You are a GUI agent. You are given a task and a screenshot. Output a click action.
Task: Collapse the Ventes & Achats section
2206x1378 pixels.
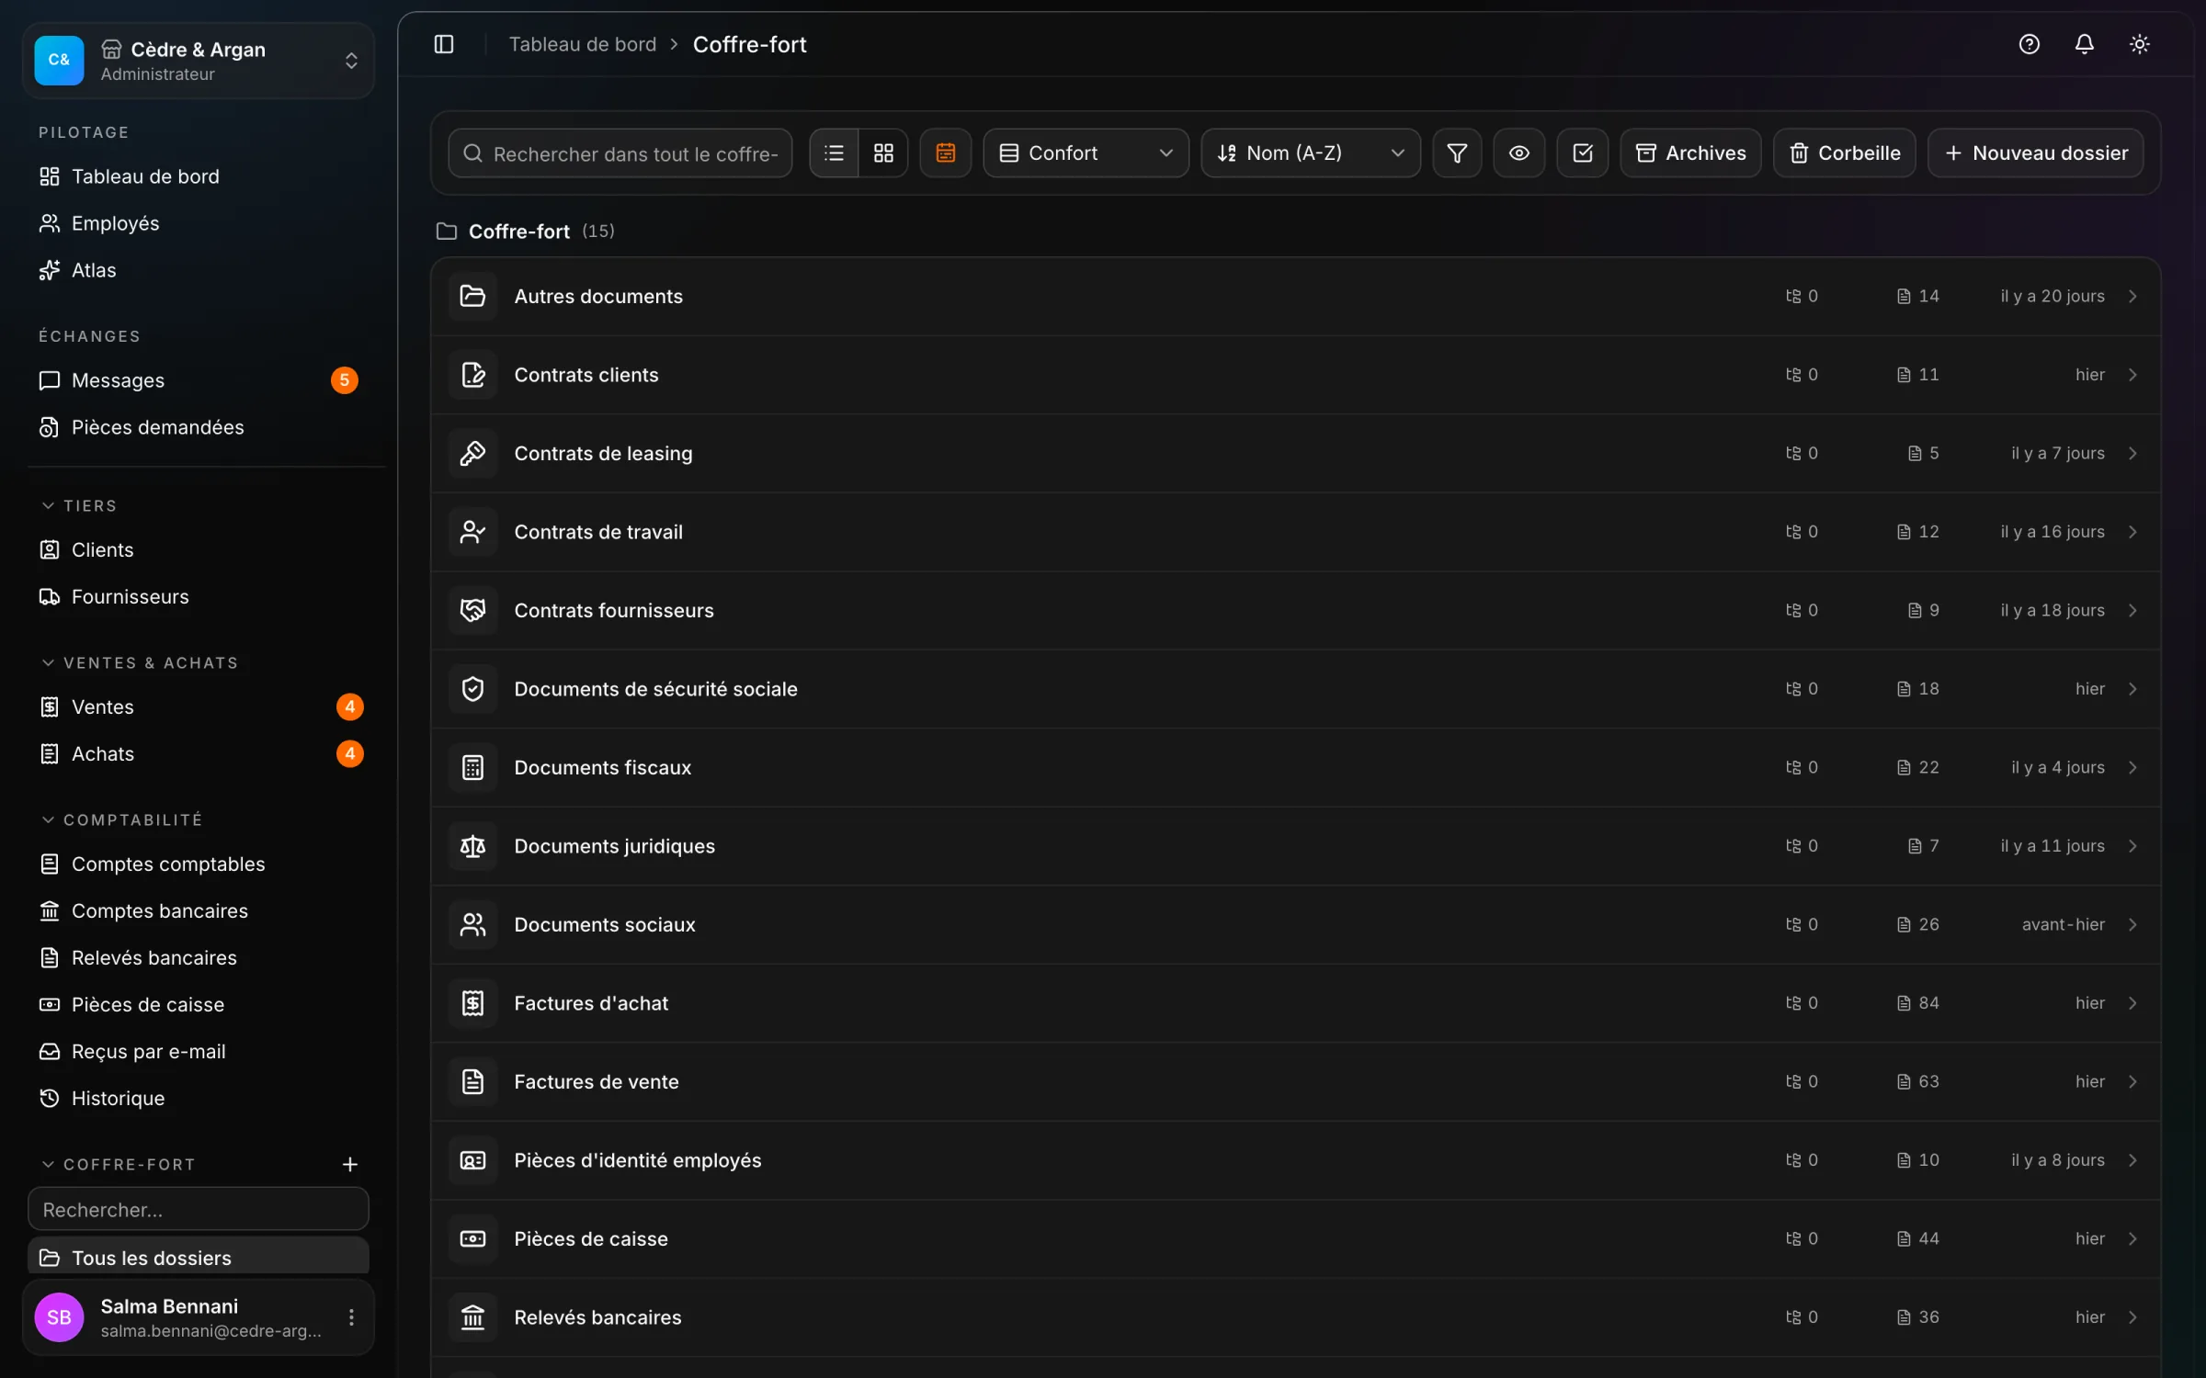[x=140, y=662]
